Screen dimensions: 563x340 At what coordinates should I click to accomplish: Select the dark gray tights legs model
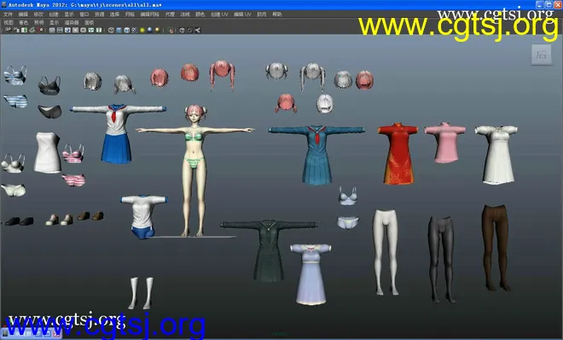pos(441,259)
